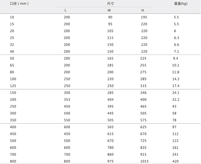
Task: Click the W value 395 in the 250 row
Action: click(110, 106)
